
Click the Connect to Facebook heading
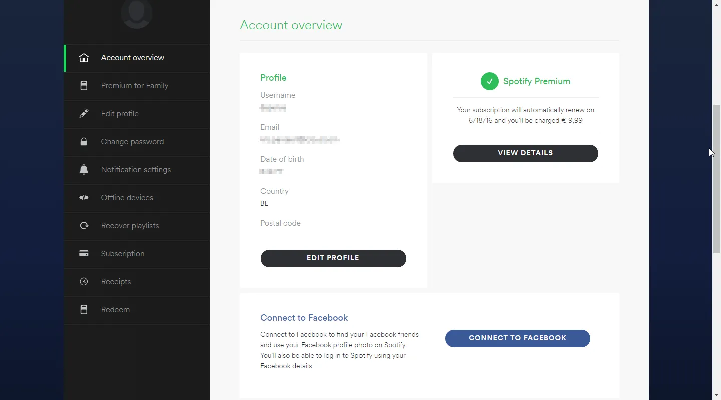[304, 318]
